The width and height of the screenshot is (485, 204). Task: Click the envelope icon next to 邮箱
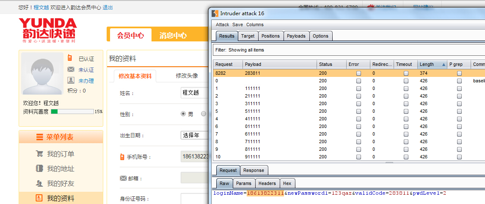[x=123, y=178]
